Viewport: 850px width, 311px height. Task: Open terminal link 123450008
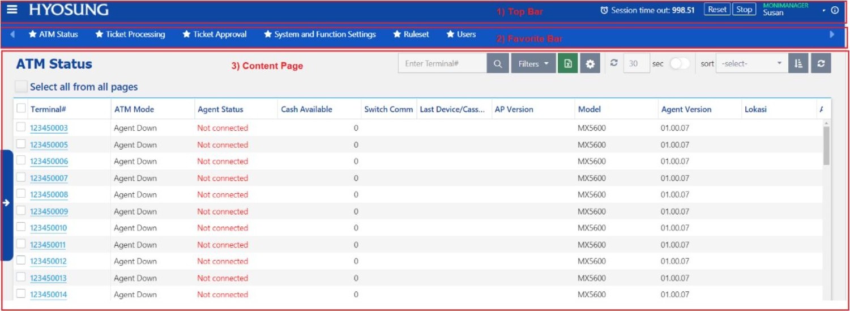[49, 195]
